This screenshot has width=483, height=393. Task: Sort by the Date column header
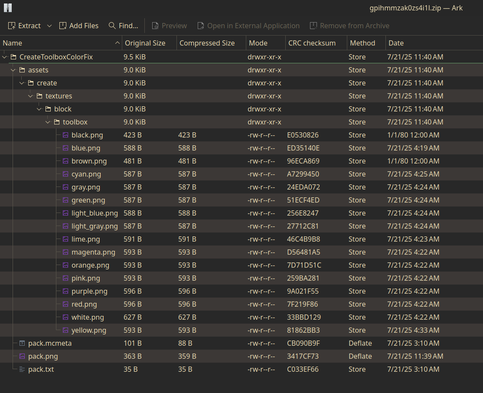(x=434, y=43)
